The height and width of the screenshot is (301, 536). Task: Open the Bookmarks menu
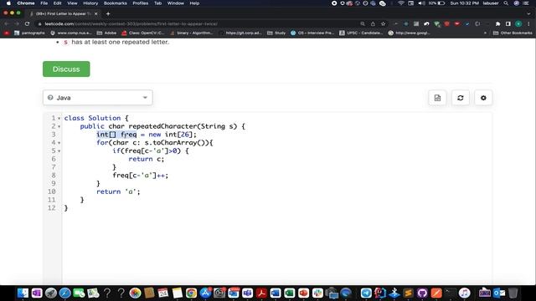coord(116,3)
